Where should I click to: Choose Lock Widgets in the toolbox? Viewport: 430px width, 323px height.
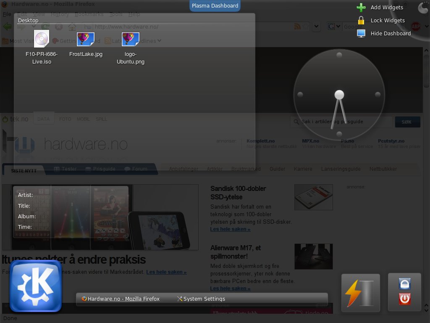[388, 20]
